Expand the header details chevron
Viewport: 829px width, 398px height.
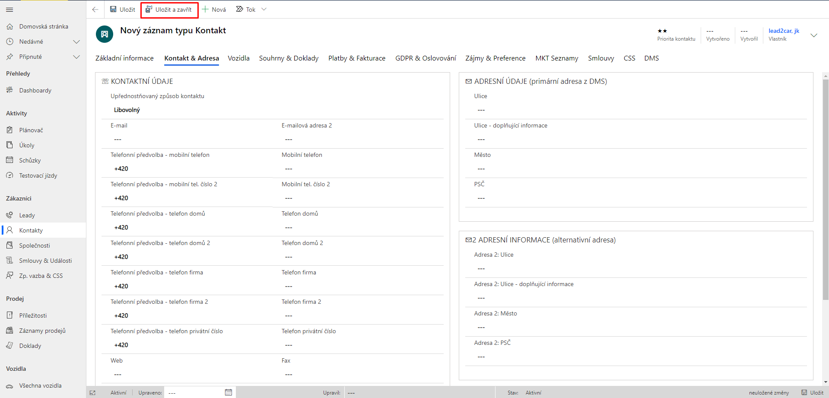[x=814, y=35]
